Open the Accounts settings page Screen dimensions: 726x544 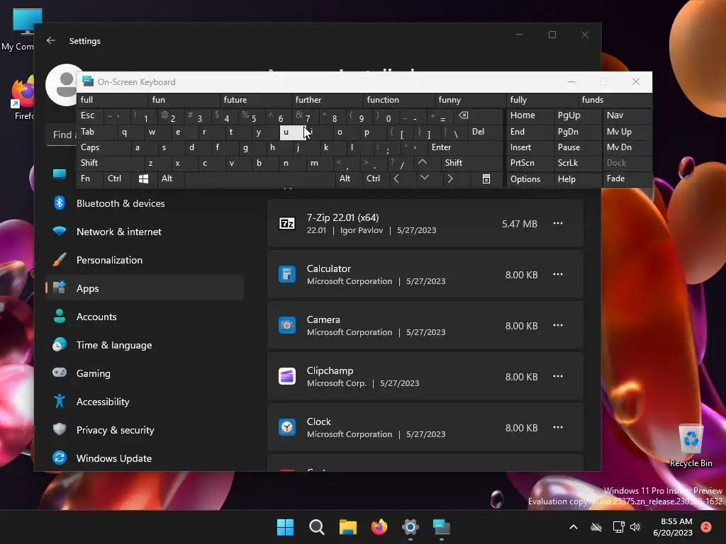click(145, 317)
